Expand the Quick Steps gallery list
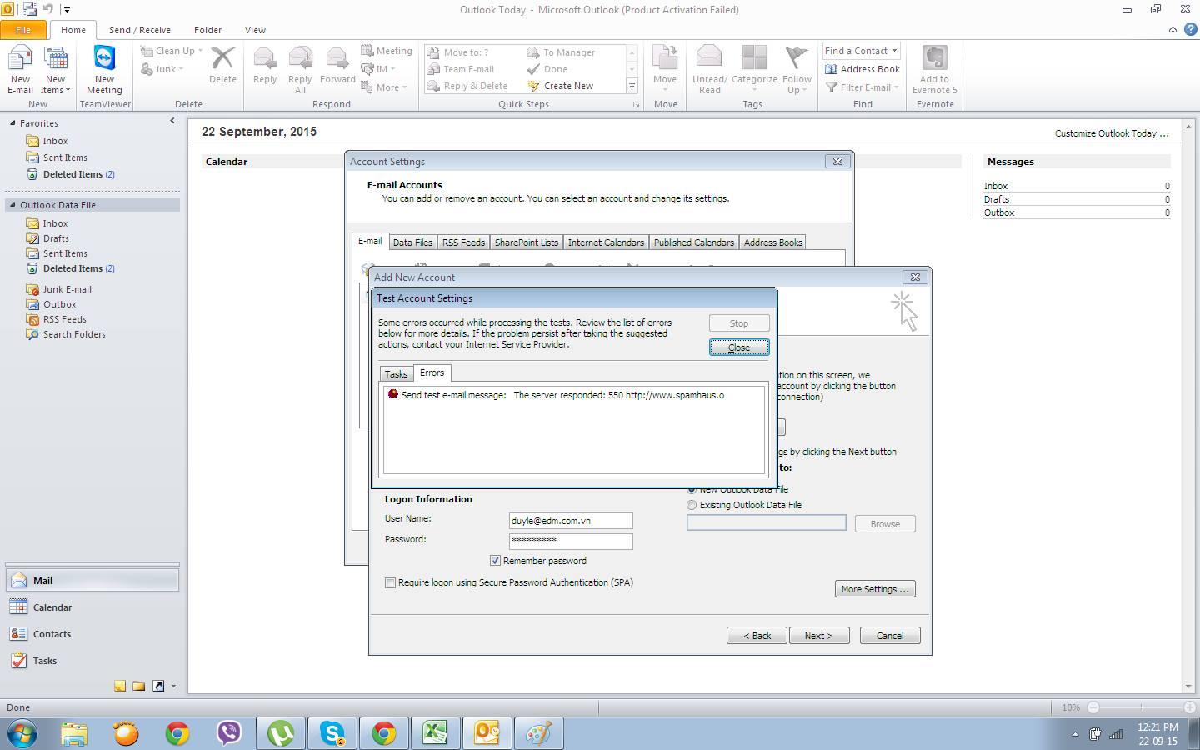 click(632, 86)
